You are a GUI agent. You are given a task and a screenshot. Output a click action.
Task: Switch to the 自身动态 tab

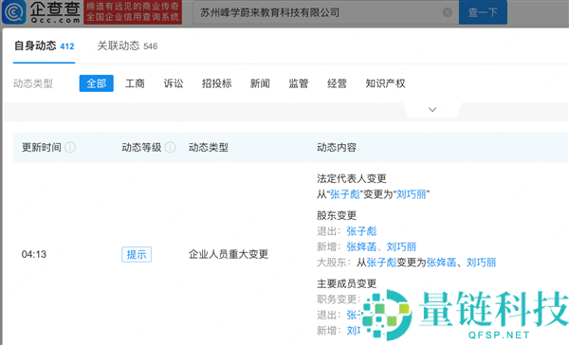click(x=44, y=46)
